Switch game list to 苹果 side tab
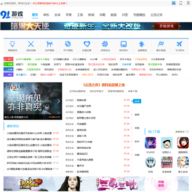192x192 pixels. tap(137, 128)
